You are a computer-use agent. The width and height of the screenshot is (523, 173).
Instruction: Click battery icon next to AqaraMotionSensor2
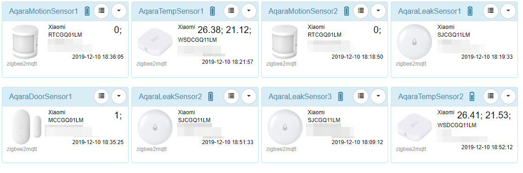(x=346, y=11)
